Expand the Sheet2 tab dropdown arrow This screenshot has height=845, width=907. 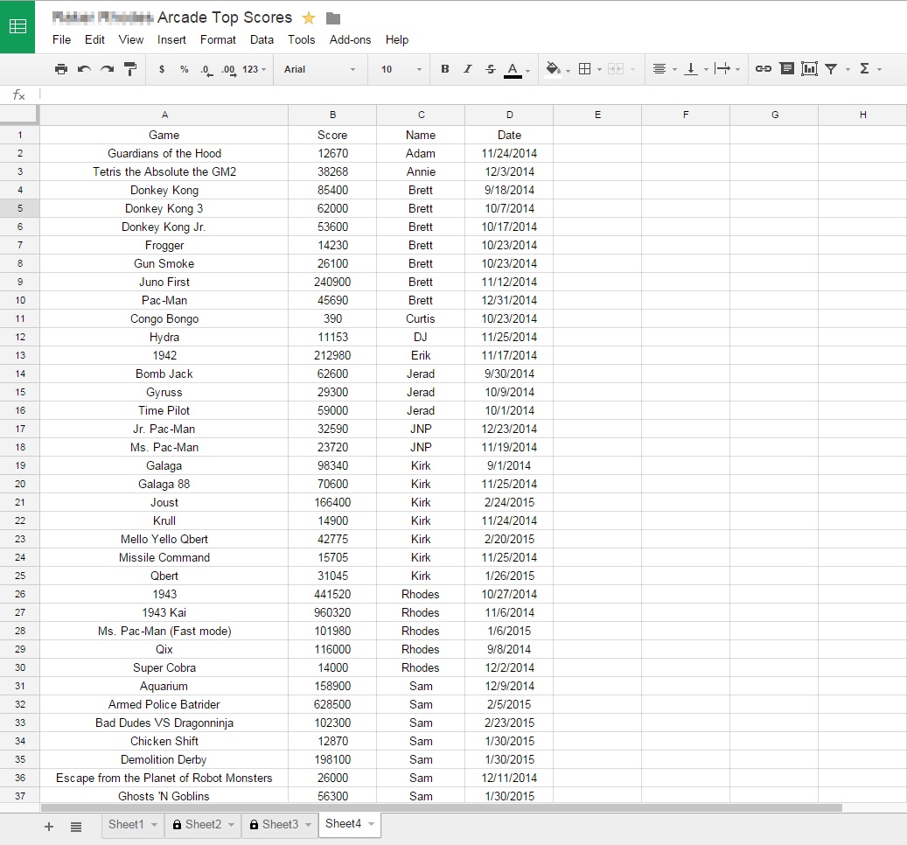point(232,824)
